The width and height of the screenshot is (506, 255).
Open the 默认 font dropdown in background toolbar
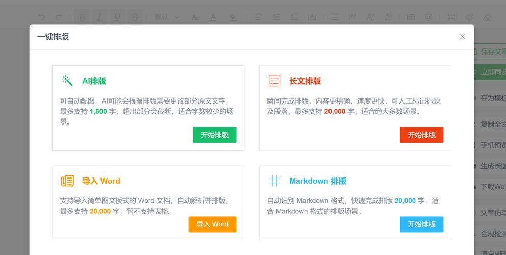[x=166, y=17]
